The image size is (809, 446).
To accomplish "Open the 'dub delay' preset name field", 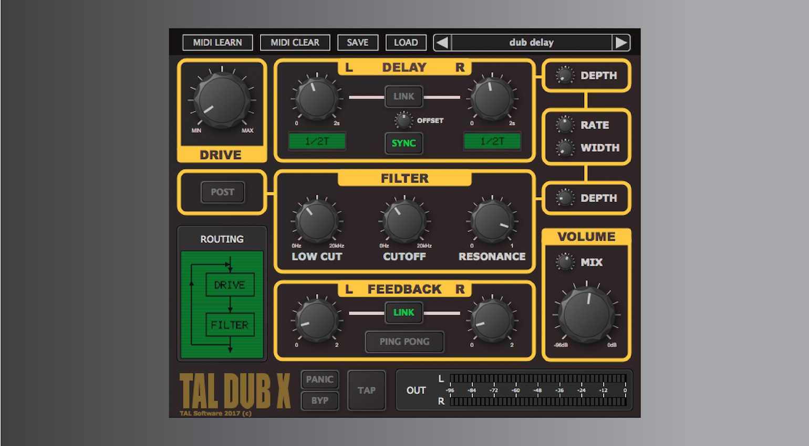I will click(x=532, y=43).
